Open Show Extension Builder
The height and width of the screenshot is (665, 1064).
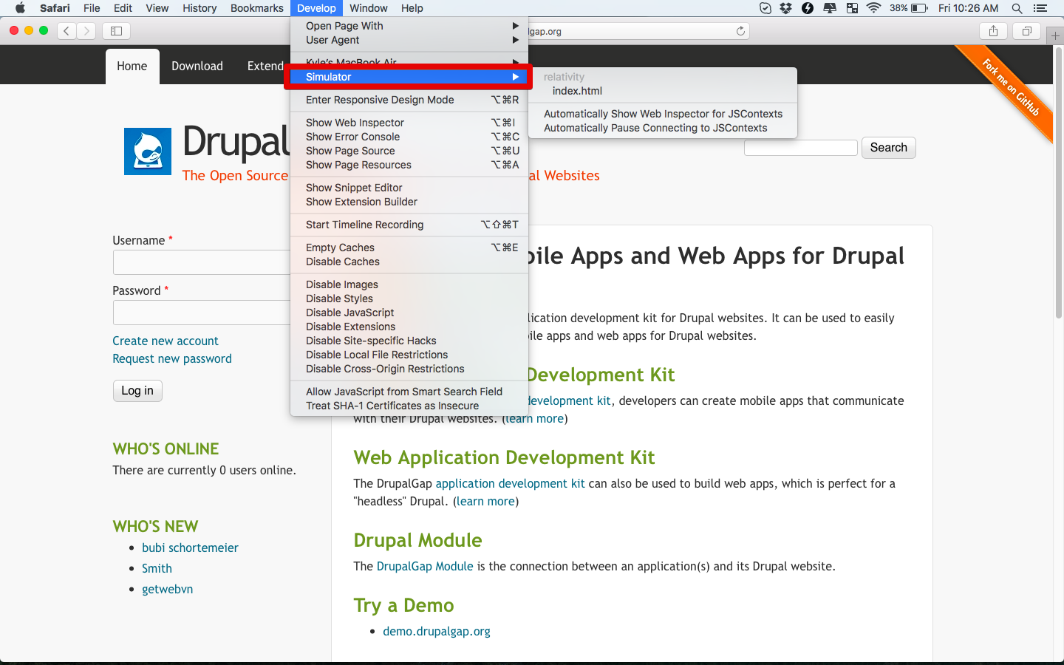click(x=409, y=202)
